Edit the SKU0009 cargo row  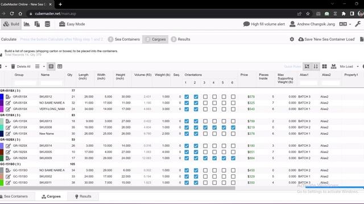(8, 158)
